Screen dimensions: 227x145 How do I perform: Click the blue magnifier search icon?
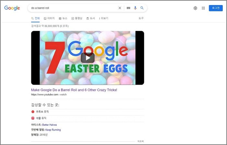[142, 8]
